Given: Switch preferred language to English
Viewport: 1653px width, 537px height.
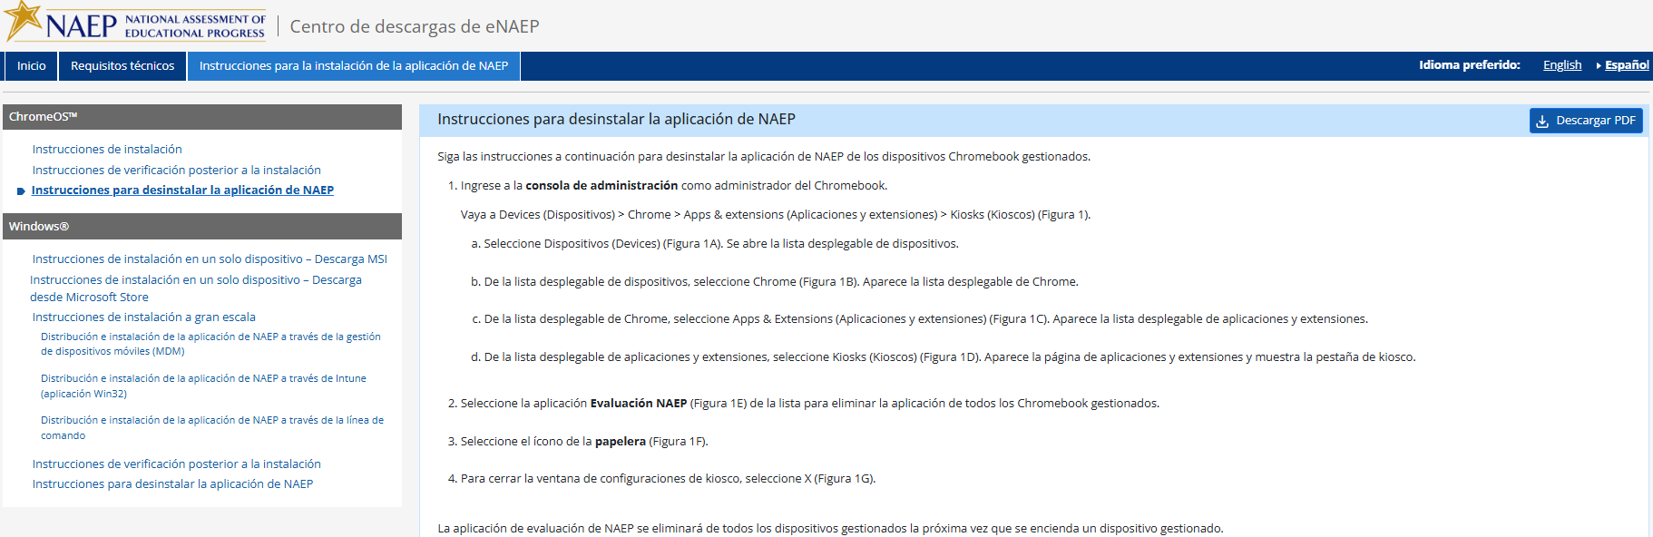Looking at the screenshot, I should [1561, 65].
